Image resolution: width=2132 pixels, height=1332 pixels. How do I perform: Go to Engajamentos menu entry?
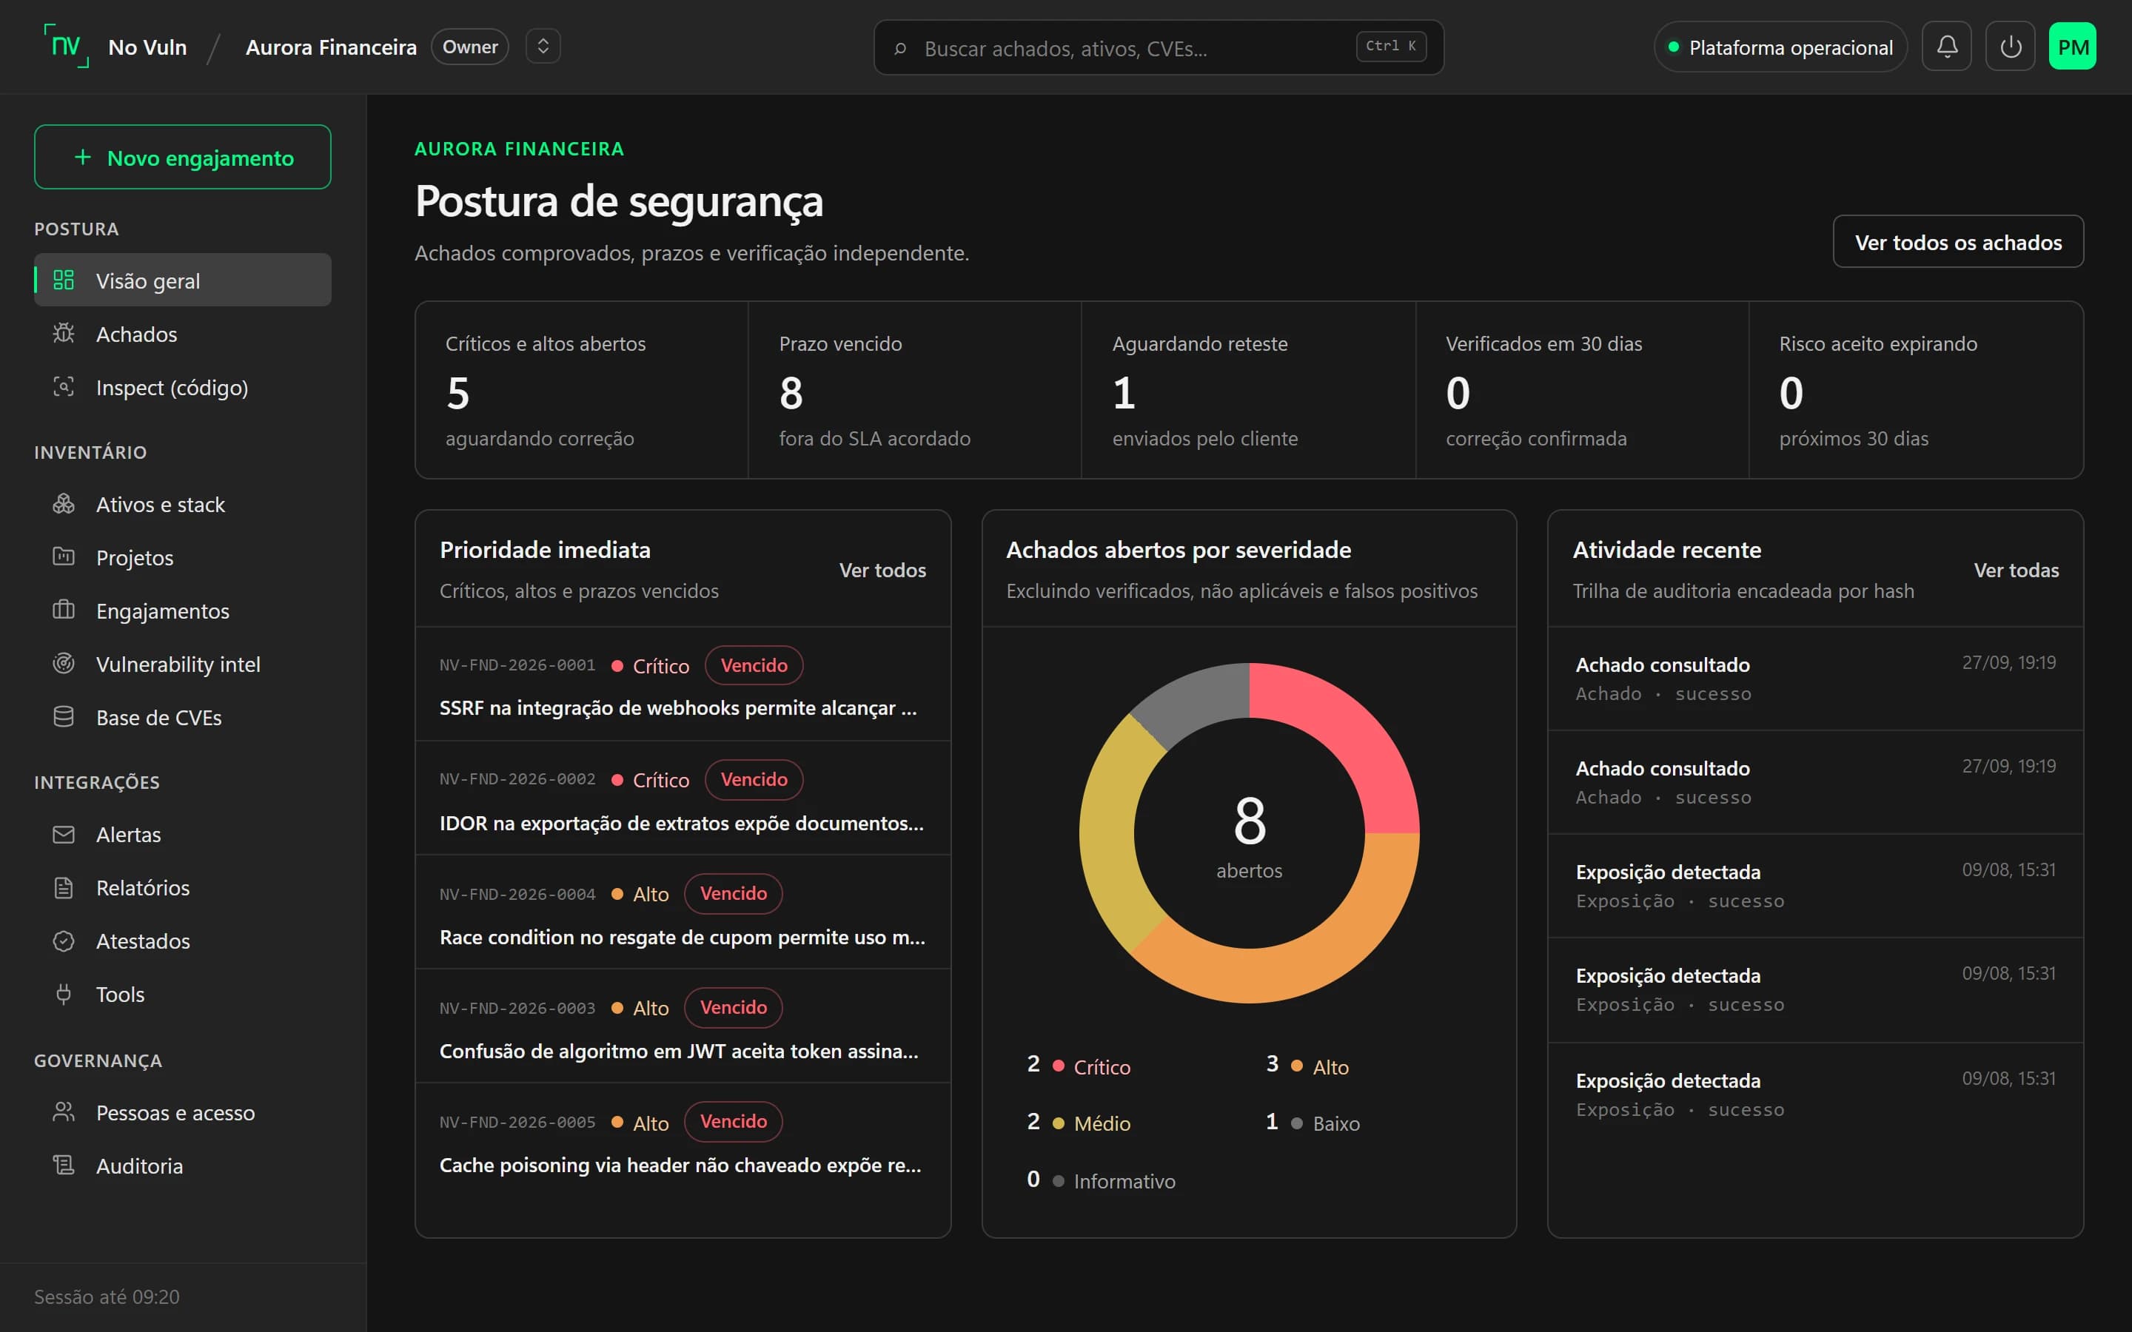[182, 610]
